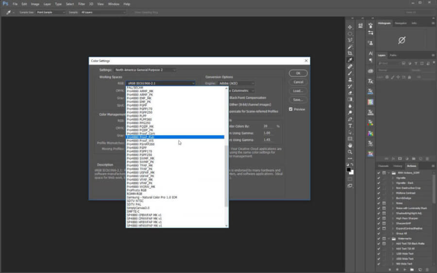This screenshot has width=437, height=273.
Task: Open the Histogram panel options menu
Action: [433, 23]
